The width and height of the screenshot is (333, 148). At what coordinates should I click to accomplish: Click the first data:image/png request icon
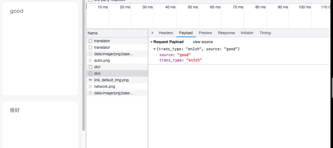(90, 54)
